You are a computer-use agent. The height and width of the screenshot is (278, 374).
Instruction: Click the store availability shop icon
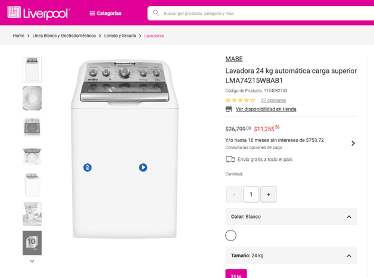point(229,109)
